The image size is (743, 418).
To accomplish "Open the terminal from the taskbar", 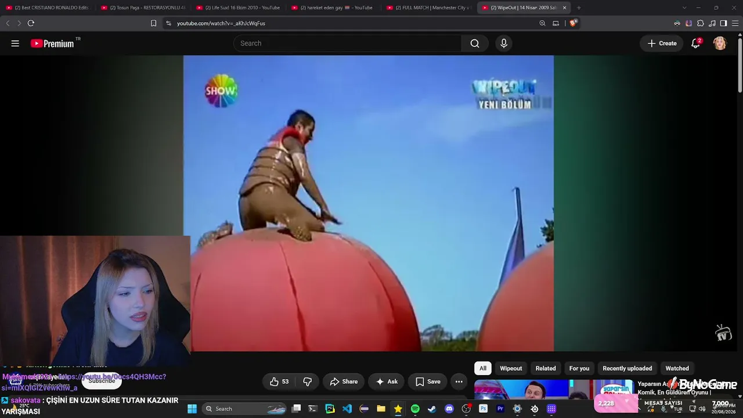I will tap(313, 409).
